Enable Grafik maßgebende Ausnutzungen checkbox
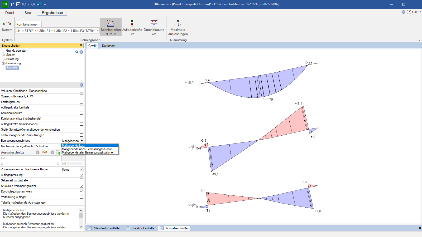422x237 pixels. pos(81,135)
